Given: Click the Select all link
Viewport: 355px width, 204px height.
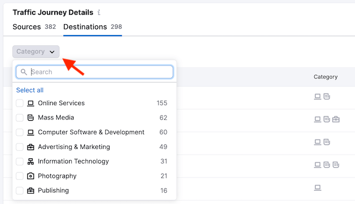Looking at the screenshot, I should pyautogui.click(x=30, y=90).
